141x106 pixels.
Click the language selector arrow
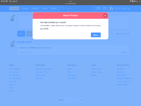pyautogui.click(x=82, y=100)
